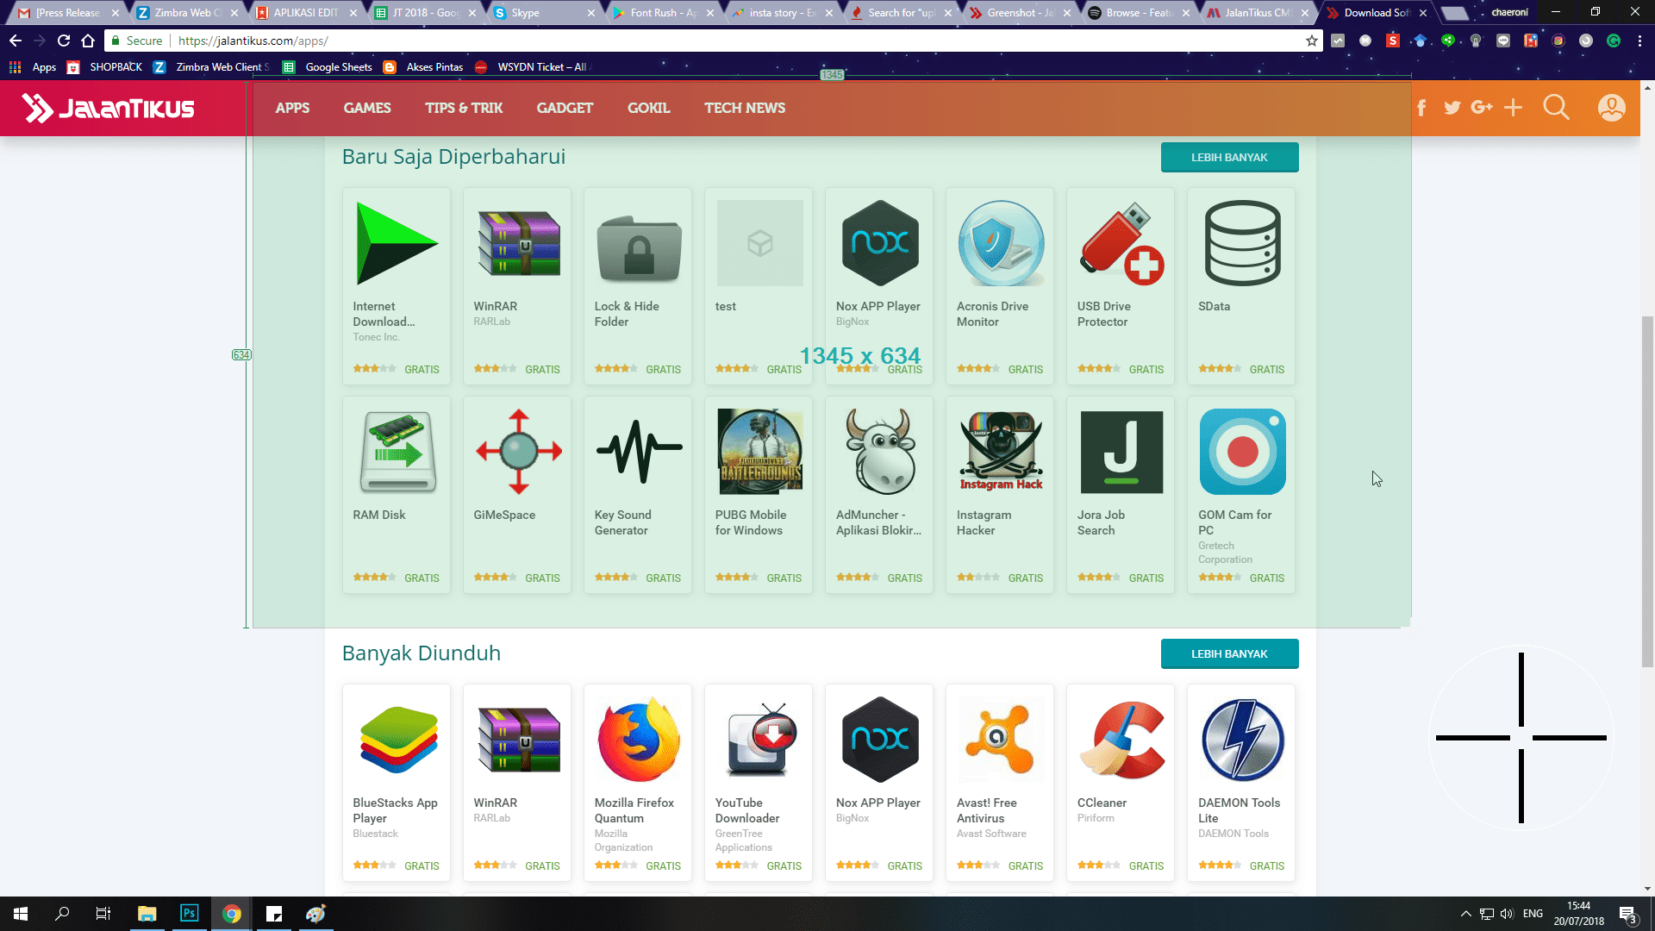Open test app placeholder thumbnail

pos(759,243)
